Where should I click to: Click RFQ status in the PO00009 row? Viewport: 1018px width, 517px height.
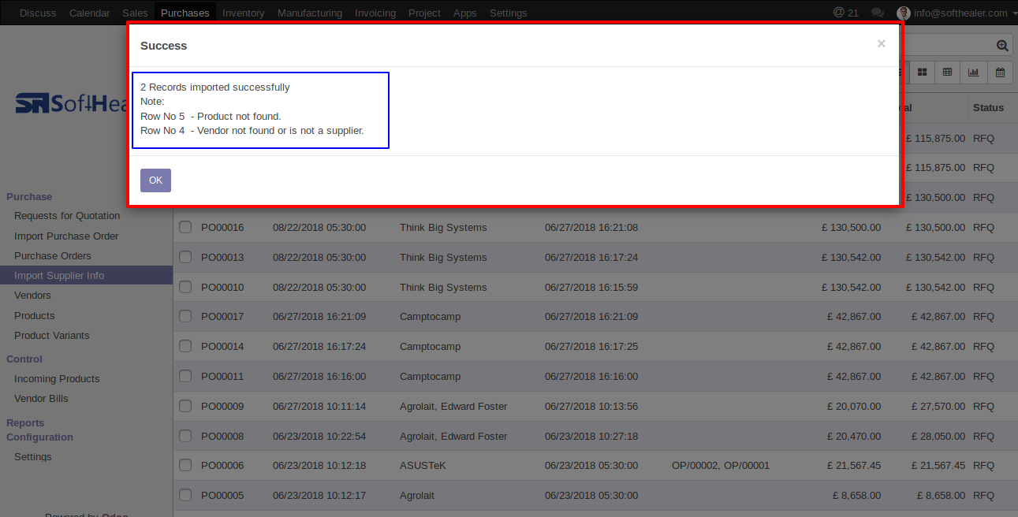983,407
